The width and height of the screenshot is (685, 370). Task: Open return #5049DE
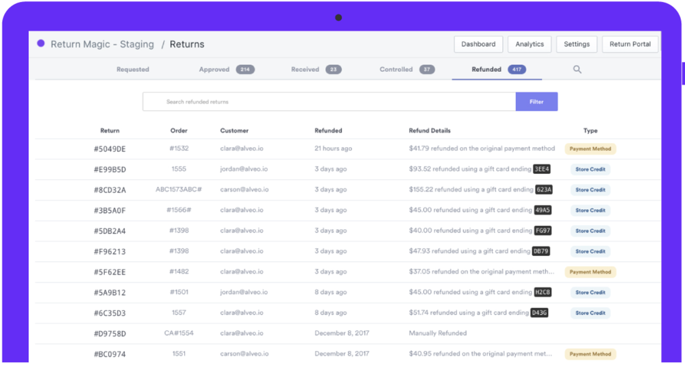click(110, 149)
